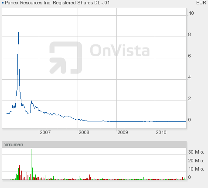Click the second price spike near 2 EUR
The height and width of the screenshot is (188, 208).
pos(31,101)
